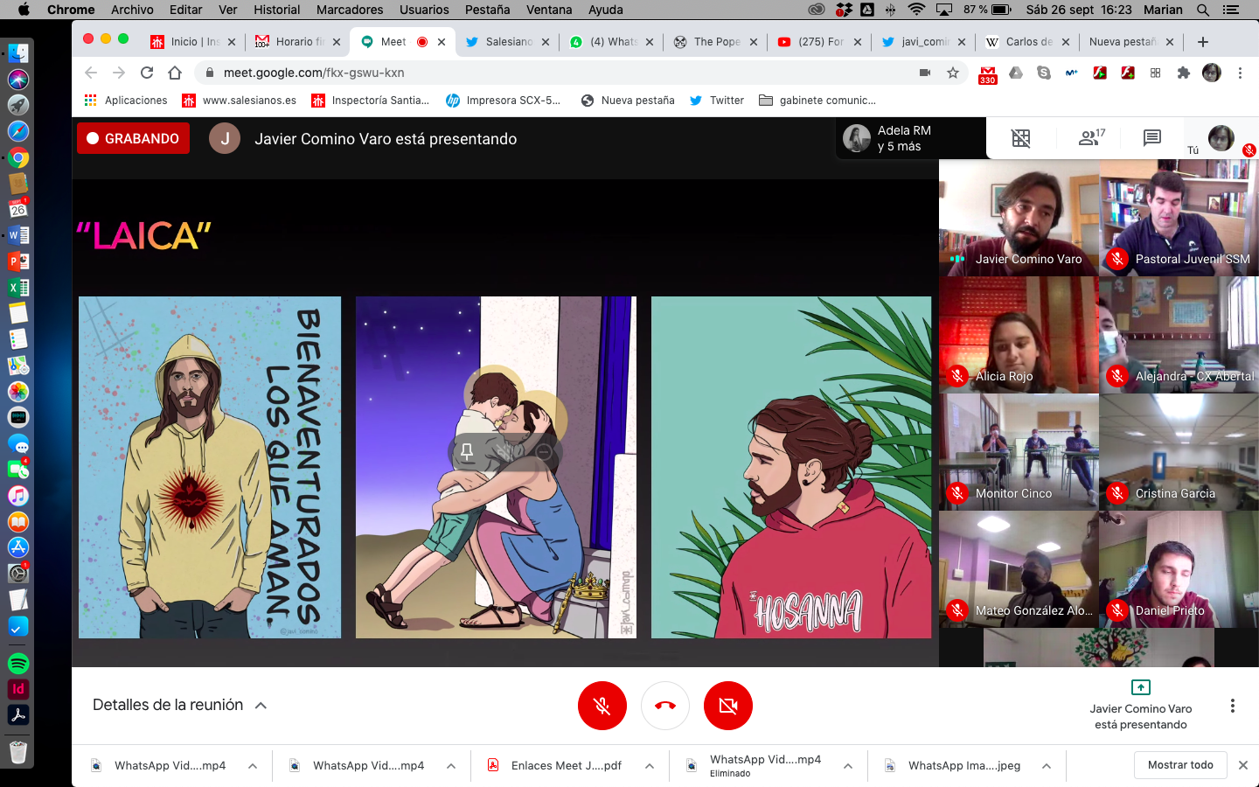
Task: Open the www.salesianos.es bookmark
Action: coord(240,101)
